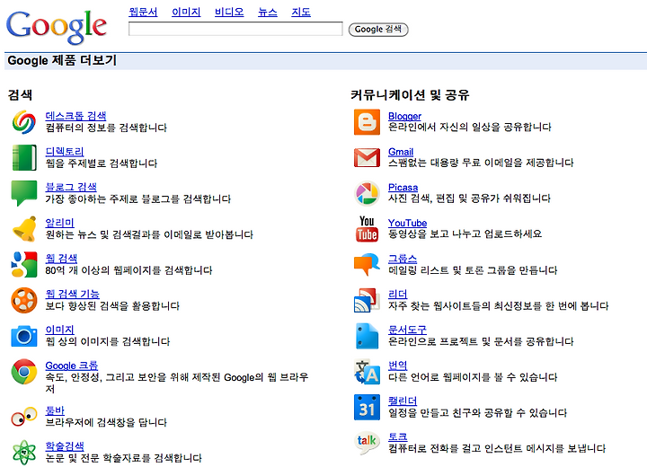Click the '웹을 주제별로 검색합니다' description

click(x=101, y=163)
